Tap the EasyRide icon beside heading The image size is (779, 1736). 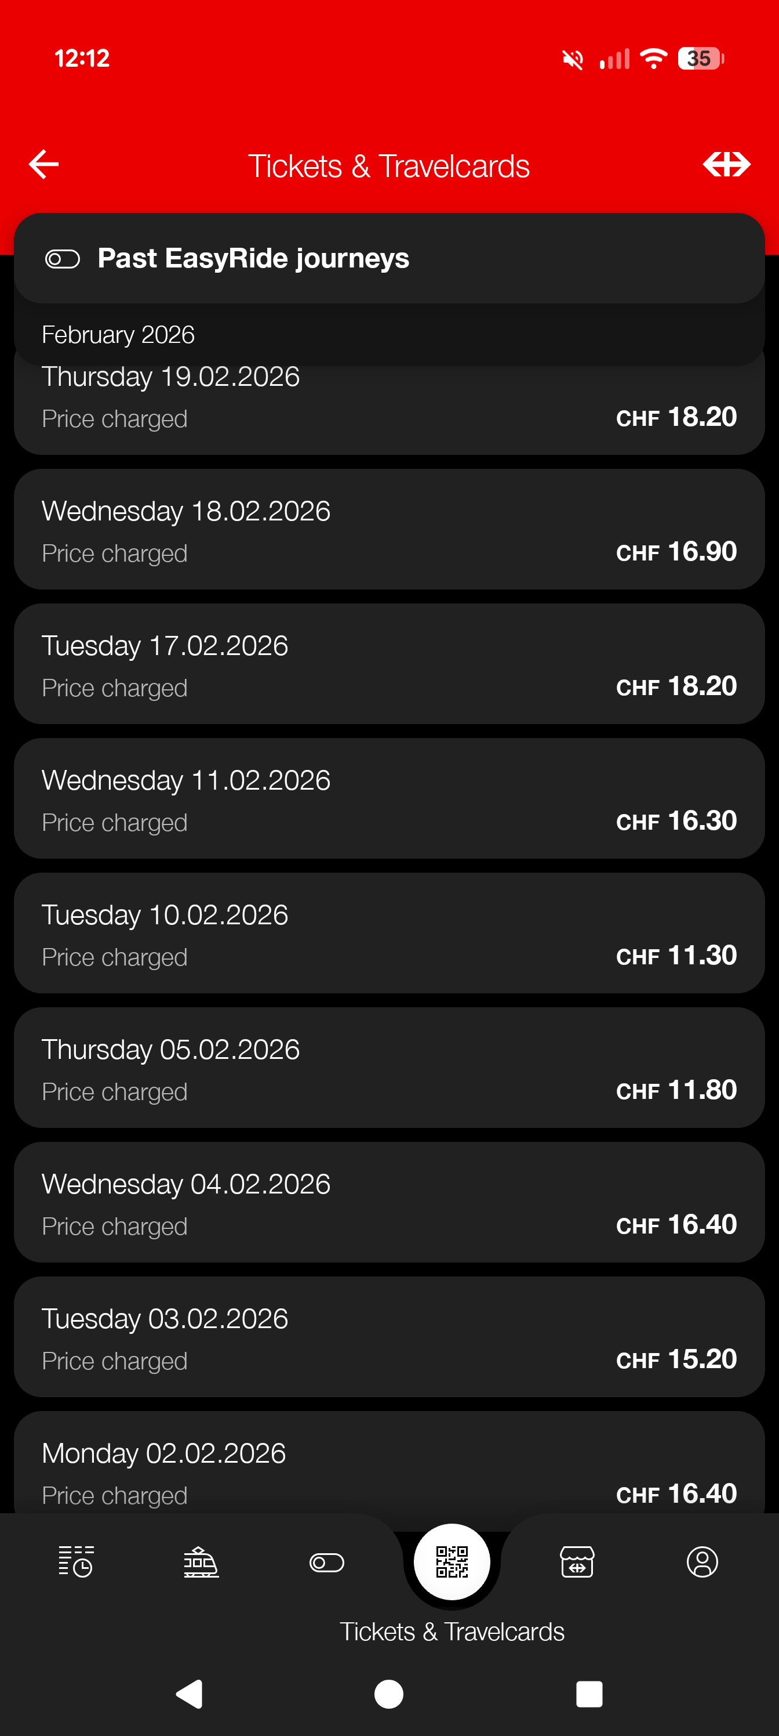point(63,259)
